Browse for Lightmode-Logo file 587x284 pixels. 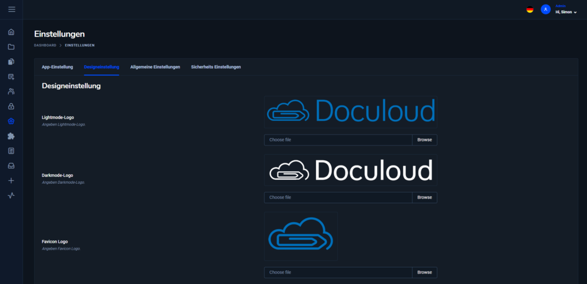point(425,140)
